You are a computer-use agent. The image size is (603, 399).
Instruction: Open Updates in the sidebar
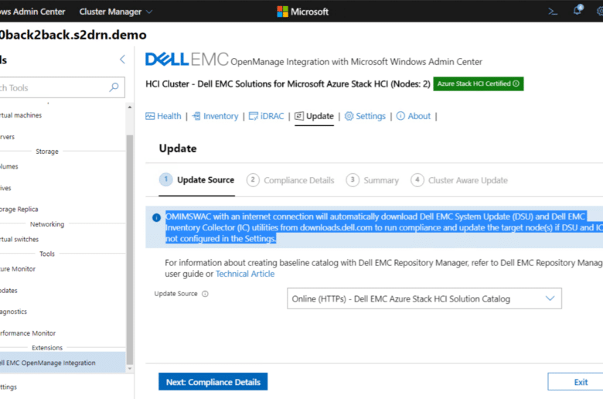pyautogui.click(x=9, y=291)
